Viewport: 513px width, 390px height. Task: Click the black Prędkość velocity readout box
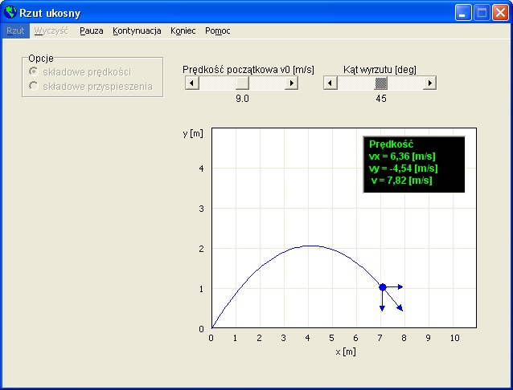coord(413,164)
